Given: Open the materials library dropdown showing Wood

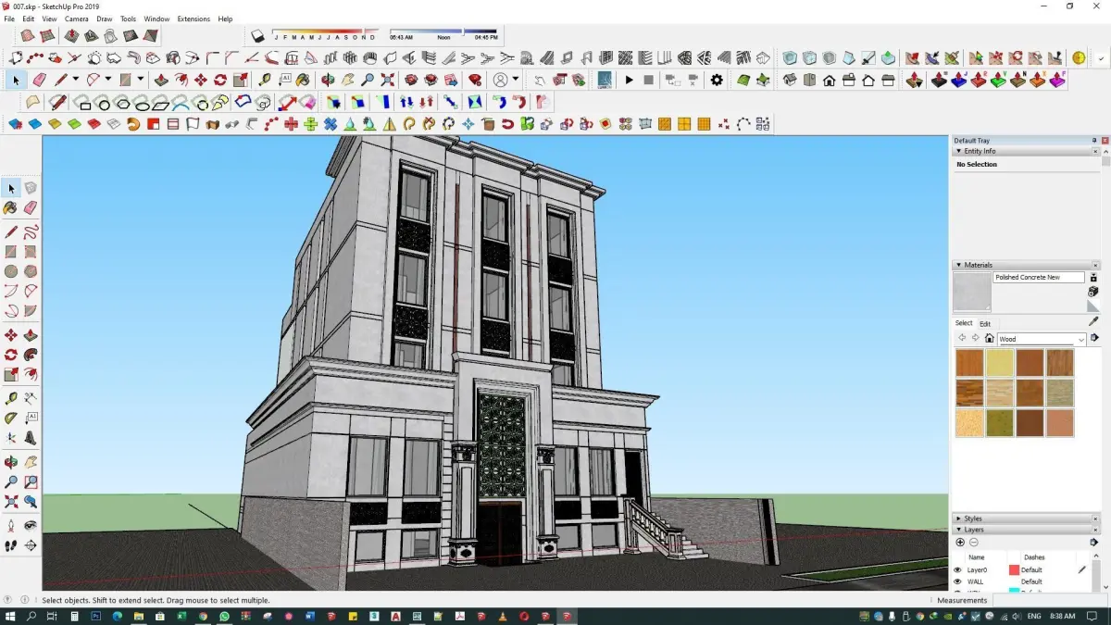Looking at the screenshot, I should point(1042,339).
